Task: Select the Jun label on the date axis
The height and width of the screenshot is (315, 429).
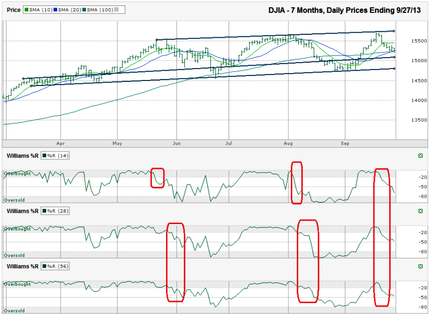Action: [x=177, y=143]
